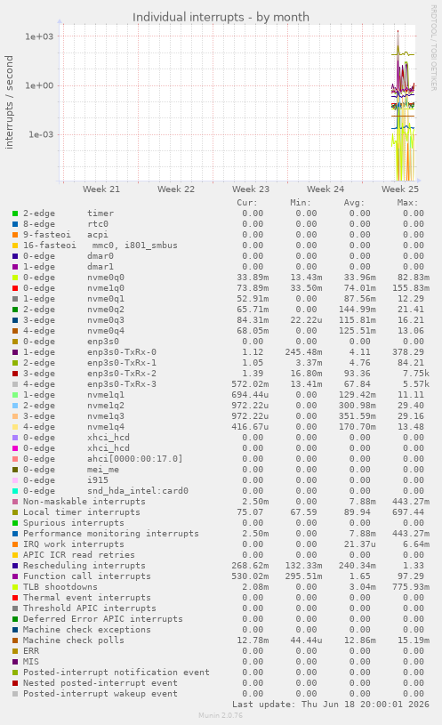Click the enp3s0-TxRx-1 legend label

pyautogui.click(x=122, y=363)
